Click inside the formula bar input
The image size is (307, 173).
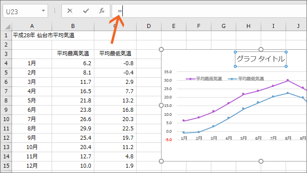(209, 11)
